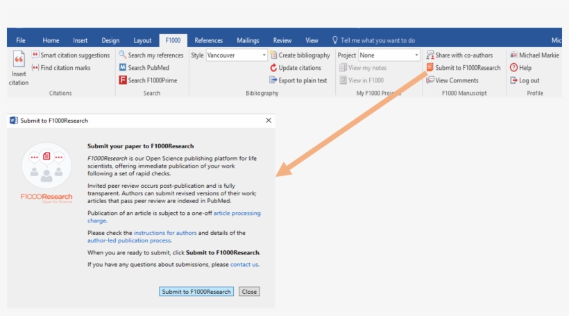Click the Search PubMed icon
569x316 pixels.
tap(123, 67)
